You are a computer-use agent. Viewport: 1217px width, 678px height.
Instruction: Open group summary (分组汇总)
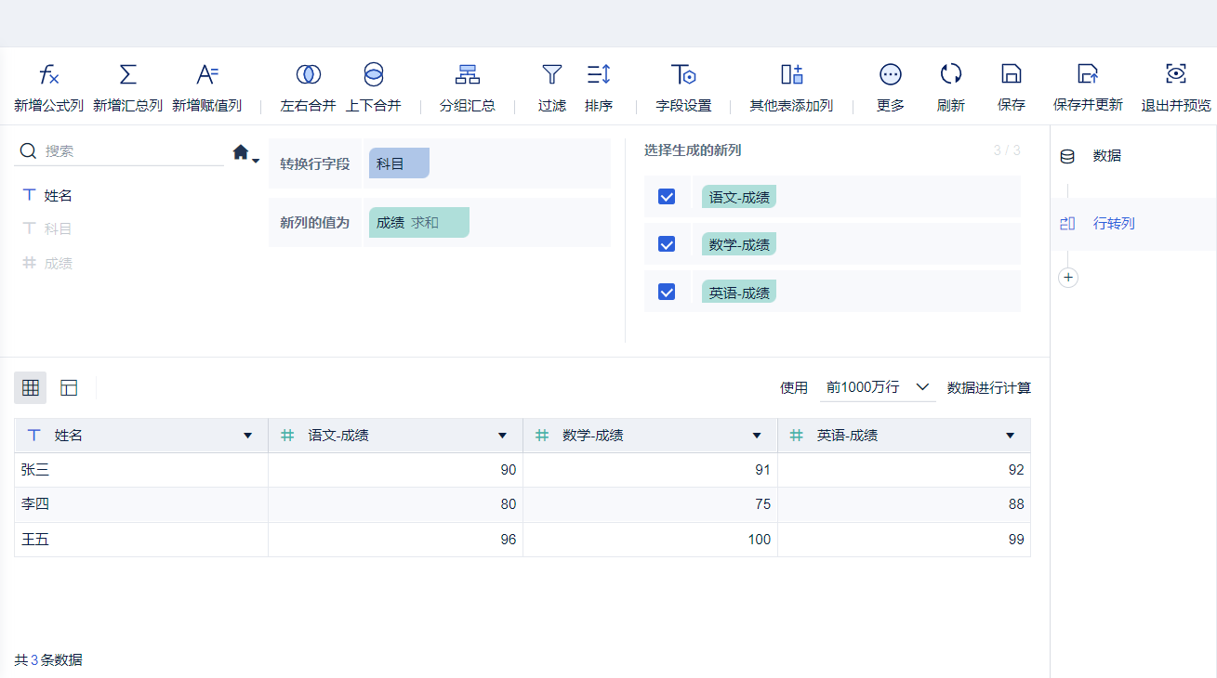coord(468,88)
